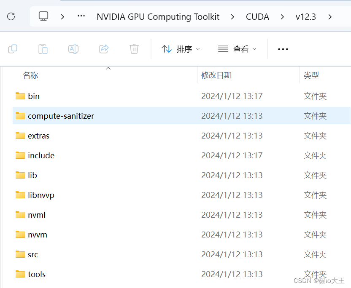Image resolution: width=351 pixels, height=288 pixels.
Task: Click the Share icon in the toolbar
Action: [104, 49]
